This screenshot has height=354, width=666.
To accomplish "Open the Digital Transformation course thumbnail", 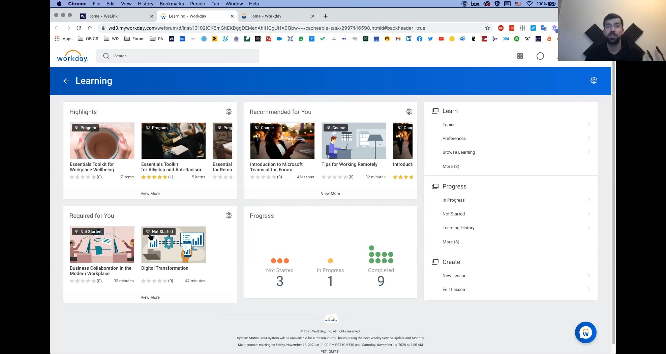I will coord(173,245).
